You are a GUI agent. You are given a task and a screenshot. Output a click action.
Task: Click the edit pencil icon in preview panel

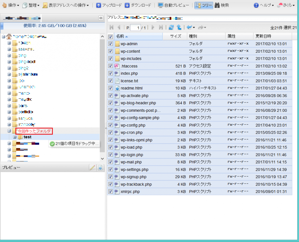pyautogui.click(x=92, y=167)
